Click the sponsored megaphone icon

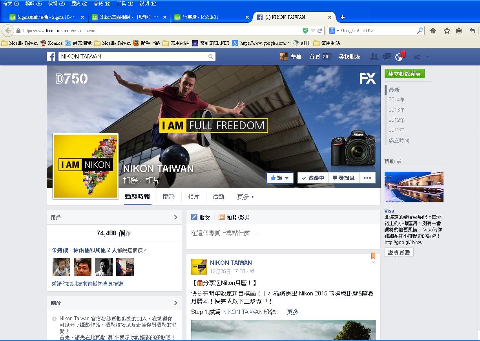click(x=399, y=161)
